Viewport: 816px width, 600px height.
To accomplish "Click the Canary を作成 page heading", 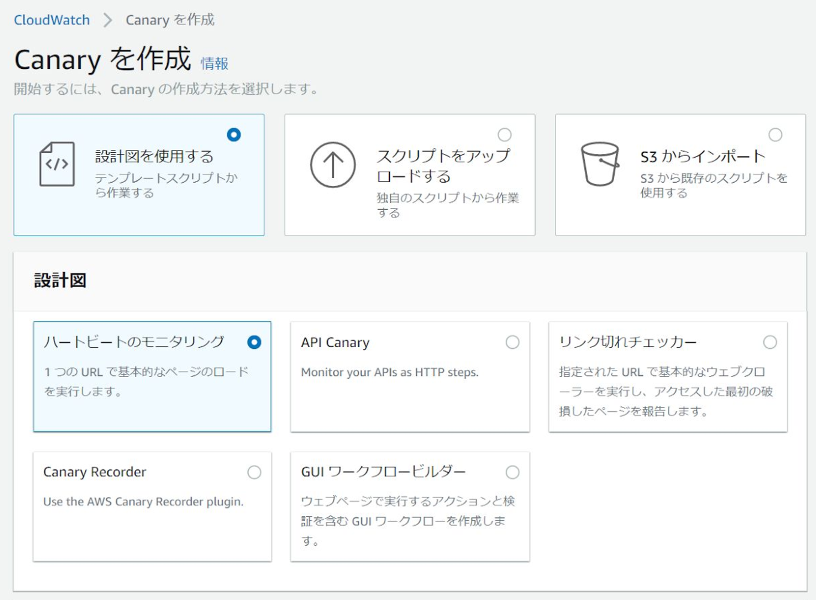I will coord(102,59).
